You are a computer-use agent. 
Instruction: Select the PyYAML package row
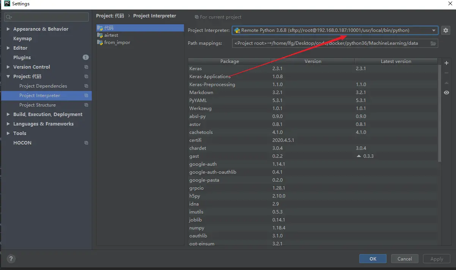(x=313, y=100)
